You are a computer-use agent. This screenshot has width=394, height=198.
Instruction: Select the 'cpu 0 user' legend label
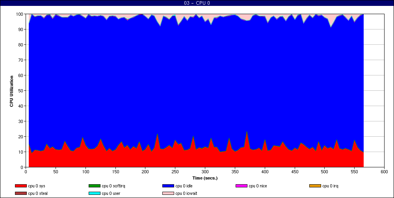tap(111, 194)
